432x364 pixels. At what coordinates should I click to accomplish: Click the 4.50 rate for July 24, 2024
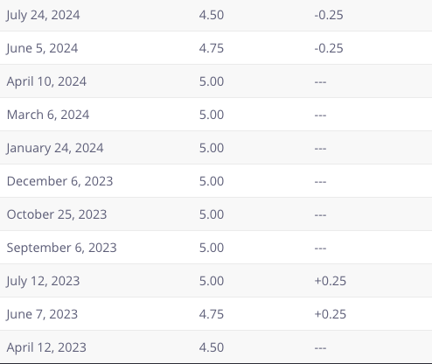coord(212,15)
